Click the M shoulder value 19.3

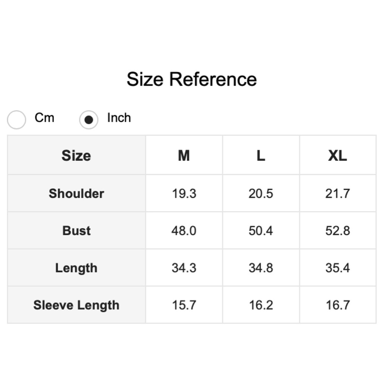coord(184,193)
